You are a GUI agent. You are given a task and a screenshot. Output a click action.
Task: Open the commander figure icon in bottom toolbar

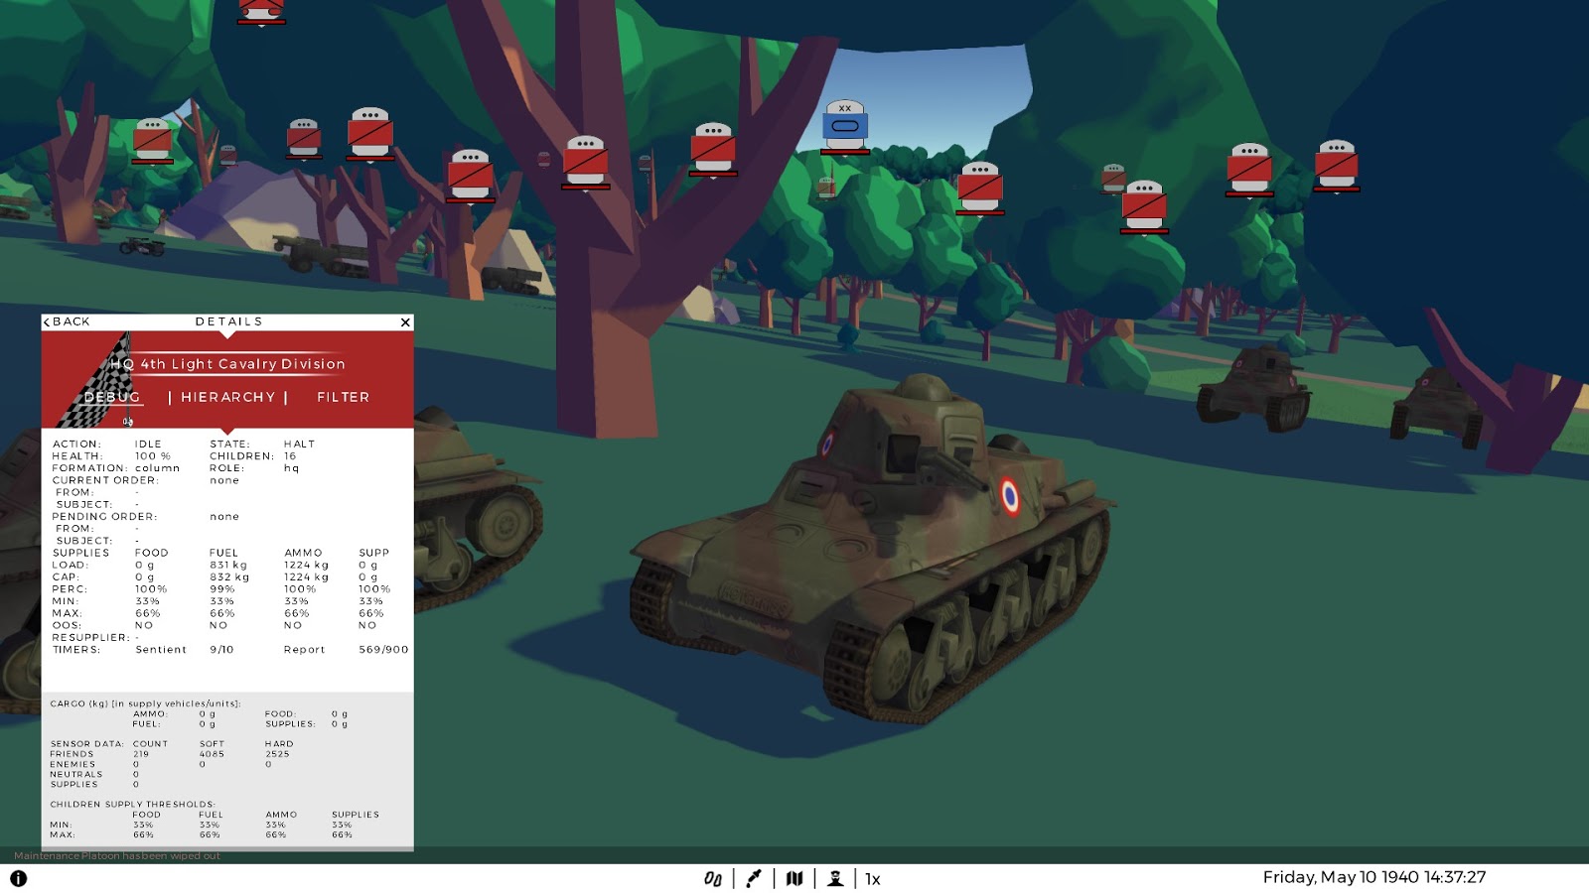[x=837, y=879]
